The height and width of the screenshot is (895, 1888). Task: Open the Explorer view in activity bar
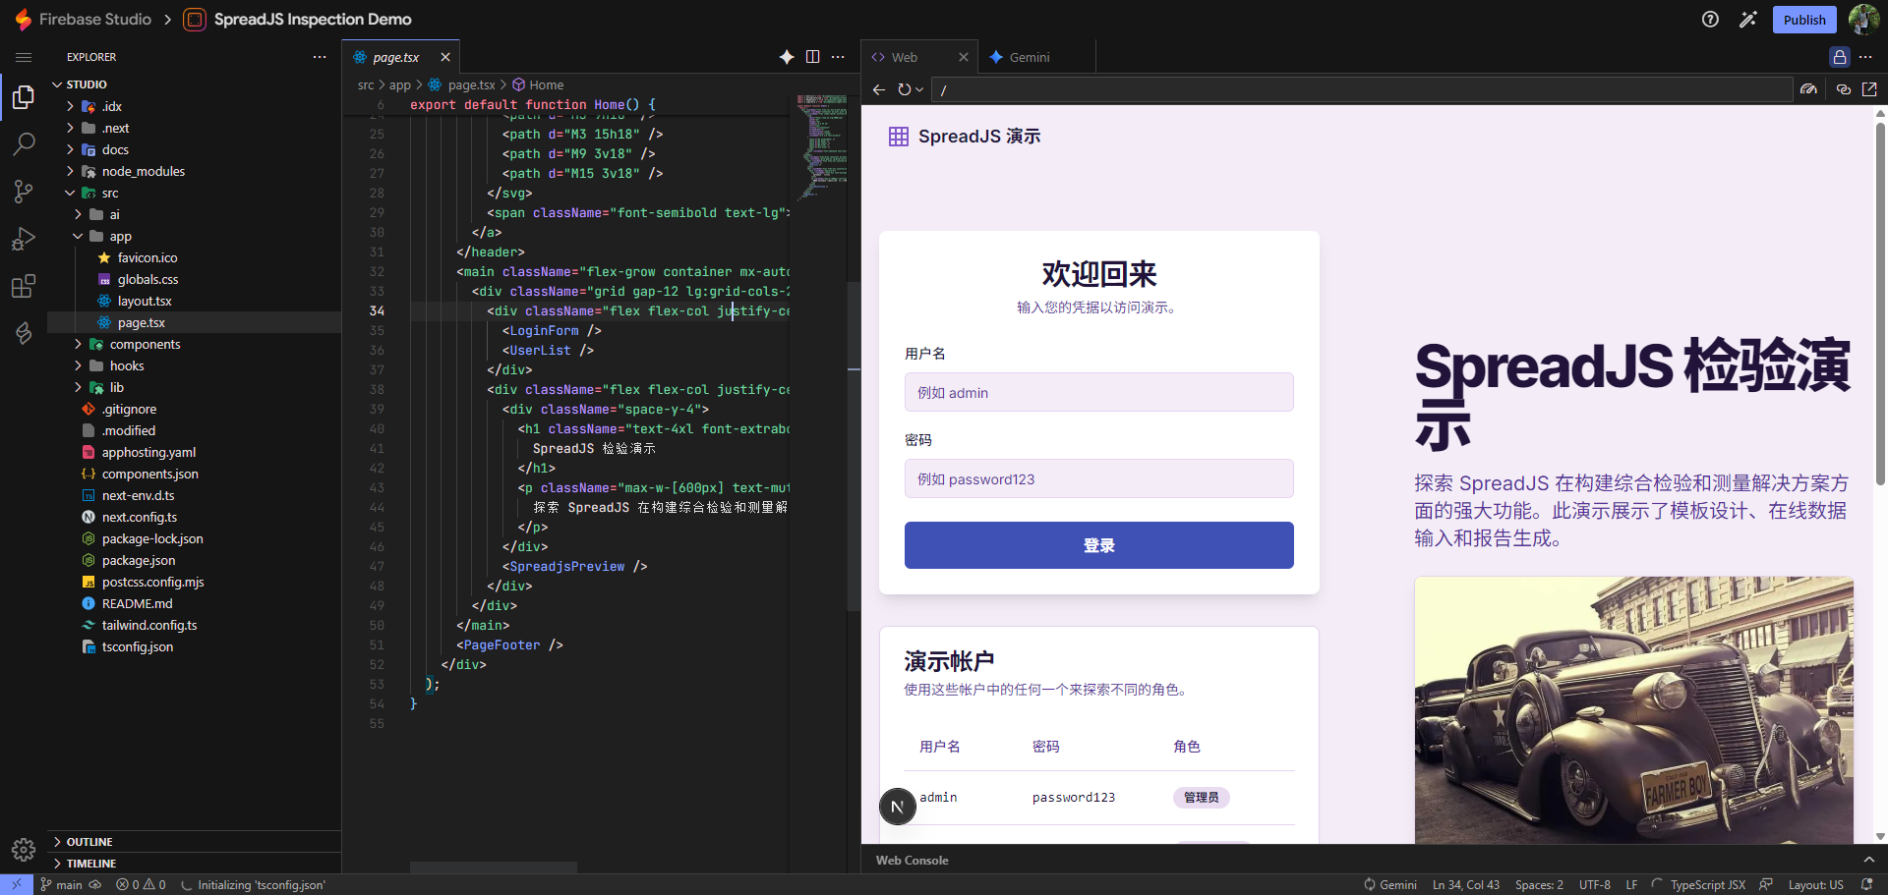[24, 97]
